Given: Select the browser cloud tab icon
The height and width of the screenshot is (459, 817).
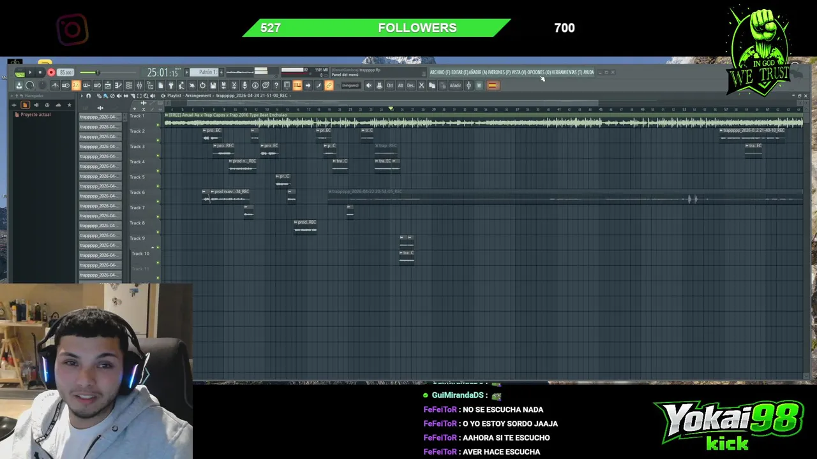Looking at the screenshot, I should point(58,105).
